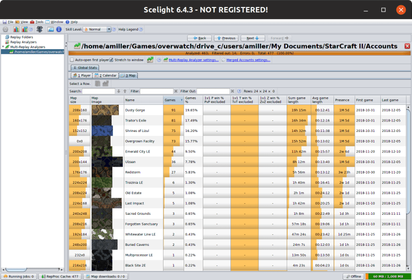Uncheck Stretch to window checkbox
This screenshot has width=412, height=280.
(111, 60)
